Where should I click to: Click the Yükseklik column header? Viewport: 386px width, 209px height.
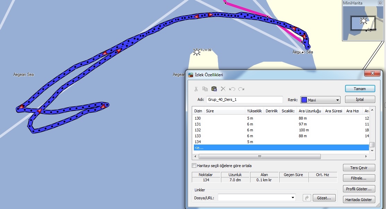point(254,111)
